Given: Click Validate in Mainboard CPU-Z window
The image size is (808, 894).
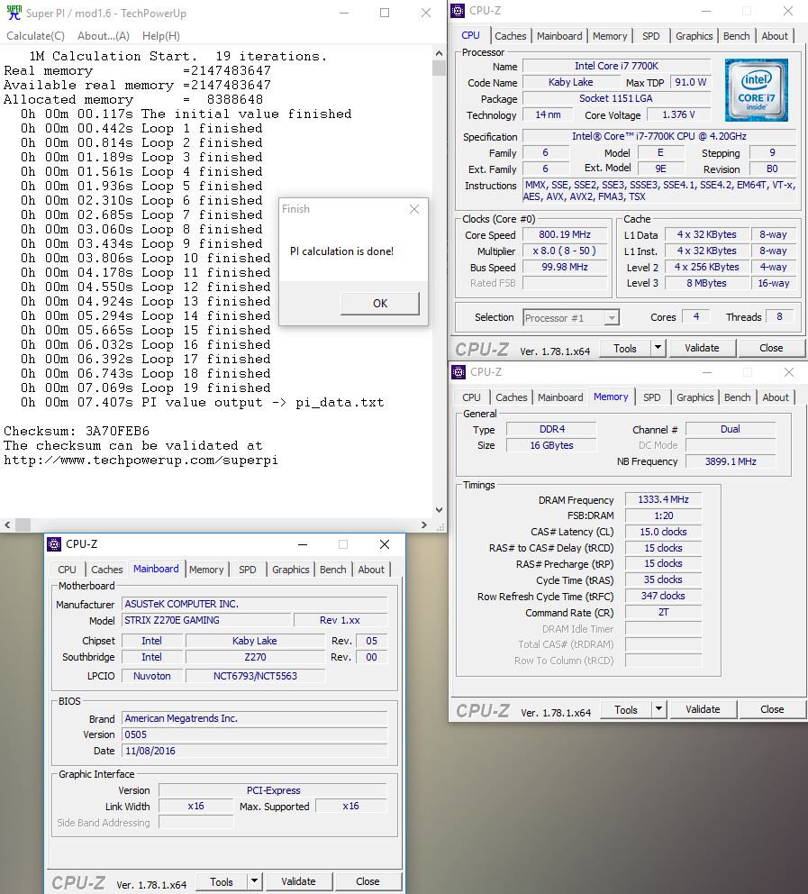Looking at the screenshot, I should point(298,881).
